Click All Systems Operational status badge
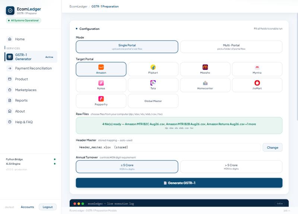The width and height of the screenshot is (298, 214). (23, 21)
